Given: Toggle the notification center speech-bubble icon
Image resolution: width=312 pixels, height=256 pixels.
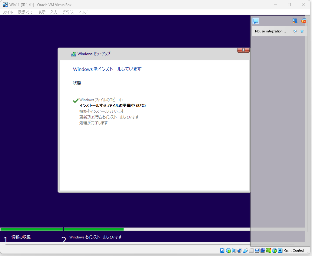Looking at the screenshot, I should tap(256, 21).
